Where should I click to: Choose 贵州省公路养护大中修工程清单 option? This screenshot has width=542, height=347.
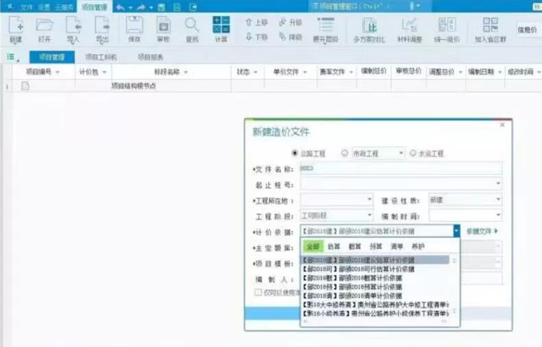[376, 305]
